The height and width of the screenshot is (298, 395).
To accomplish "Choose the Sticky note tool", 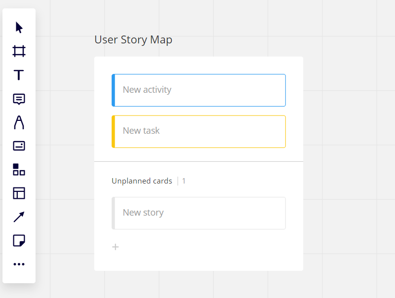I will 19,241.
